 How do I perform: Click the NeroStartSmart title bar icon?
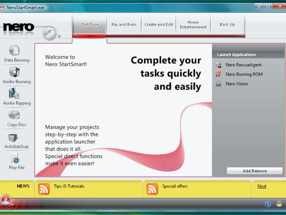[2, 7]
